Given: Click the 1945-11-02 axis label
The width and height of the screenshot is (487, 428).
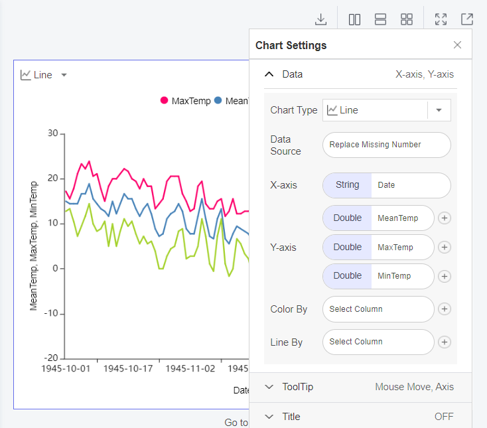Looking at the screenshot, I should [x=190, y=369].
